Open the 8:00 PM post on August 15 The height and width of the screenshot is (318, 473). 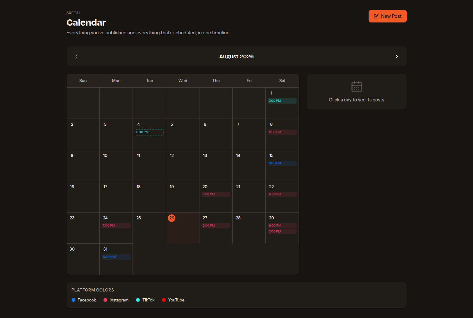pos(282,163)
